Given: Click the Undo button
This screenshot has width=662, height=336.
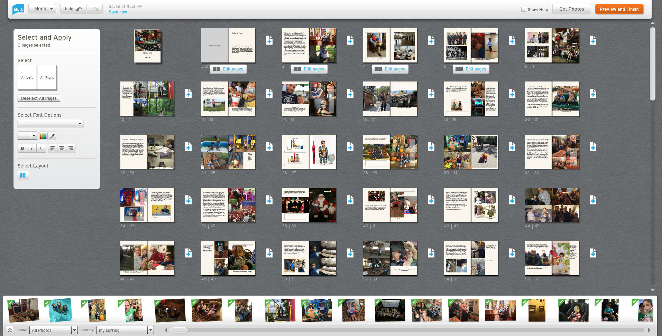Looking at the screenshot, I should [73, 9].
